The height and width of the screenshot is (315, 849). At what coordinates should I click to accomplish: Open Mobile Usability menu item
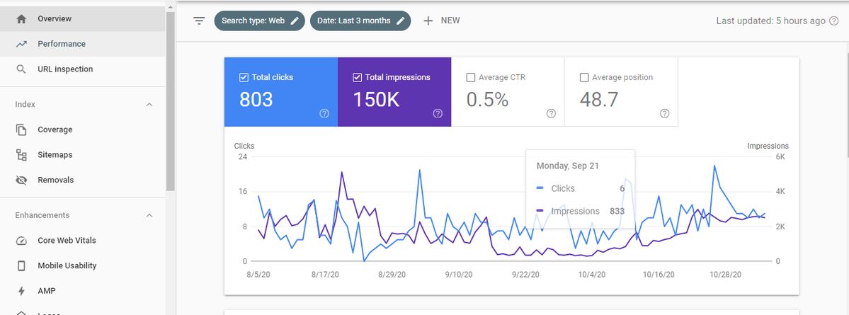pos(82,265)
